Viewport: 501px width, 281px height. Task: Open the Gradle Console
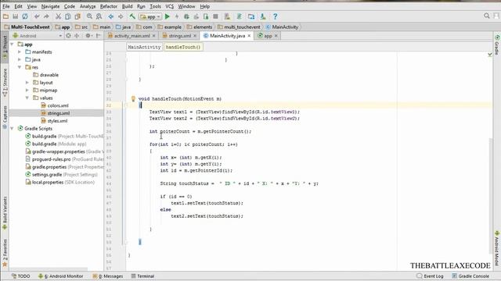pos(470,276)
